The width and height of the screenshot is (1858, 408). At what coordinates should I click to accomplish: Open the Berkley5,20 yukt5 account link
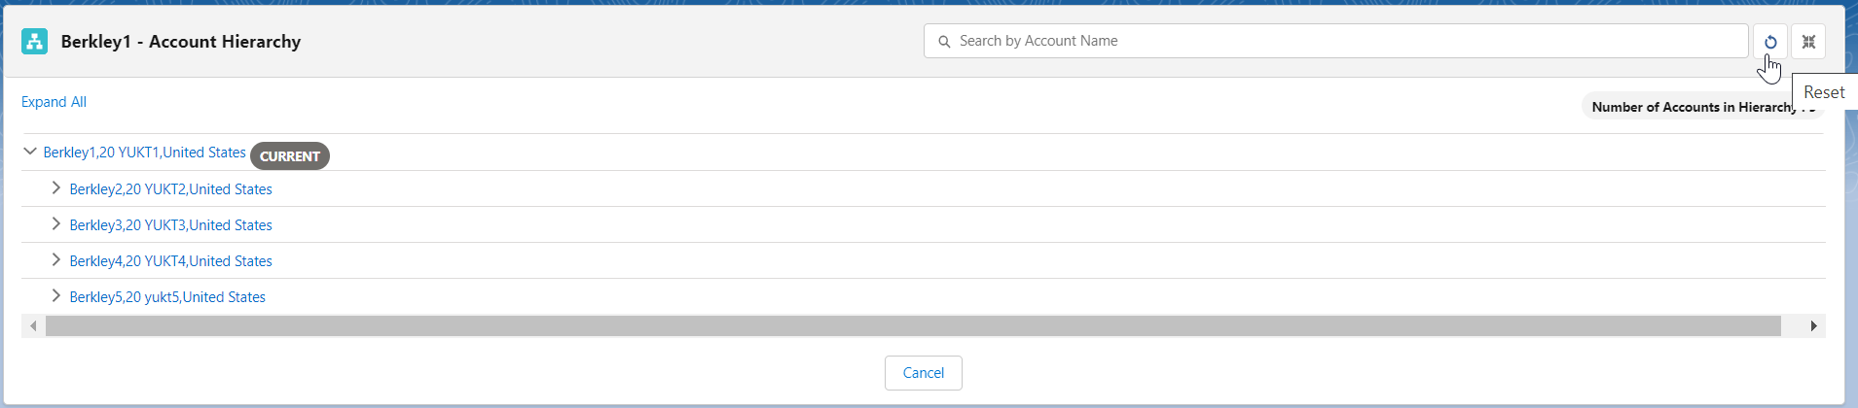coord(167,297)
